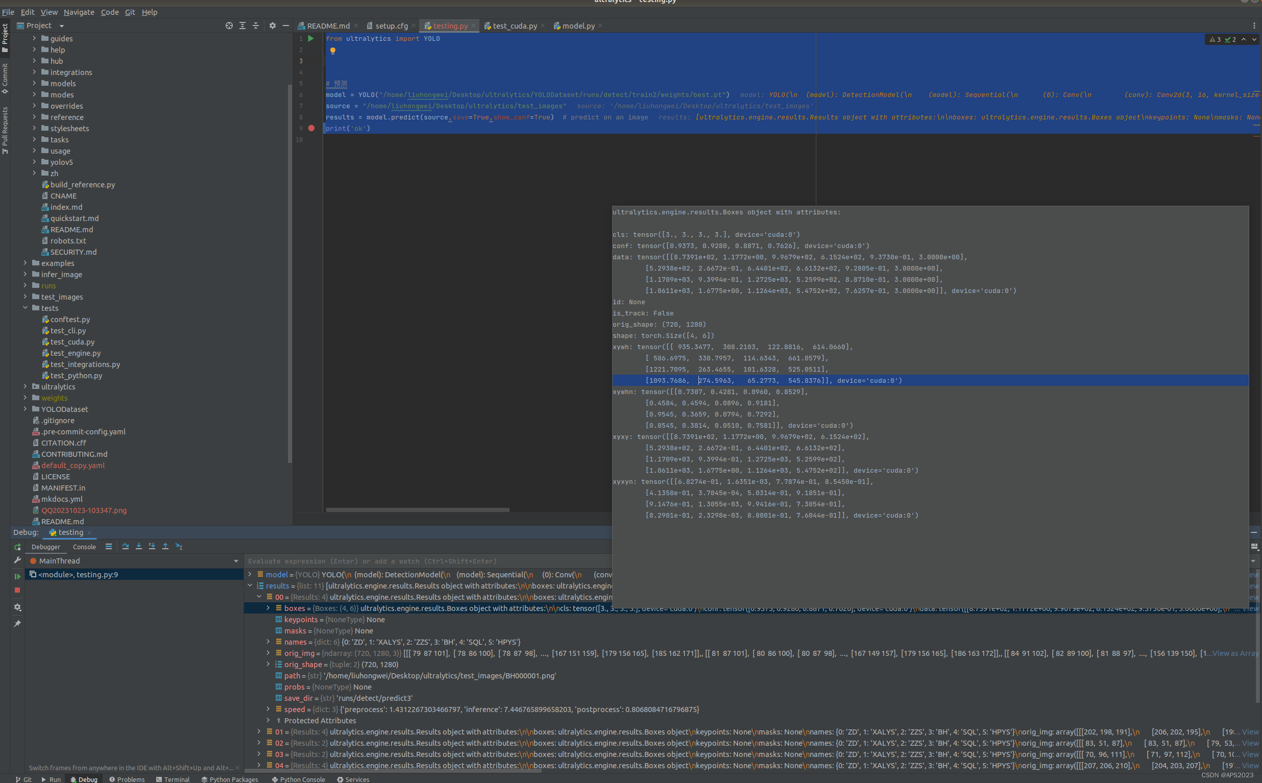The height and width of the screenshot is (783, 1262).
Task: Switch to the Console tab
Action: [84, 547]
